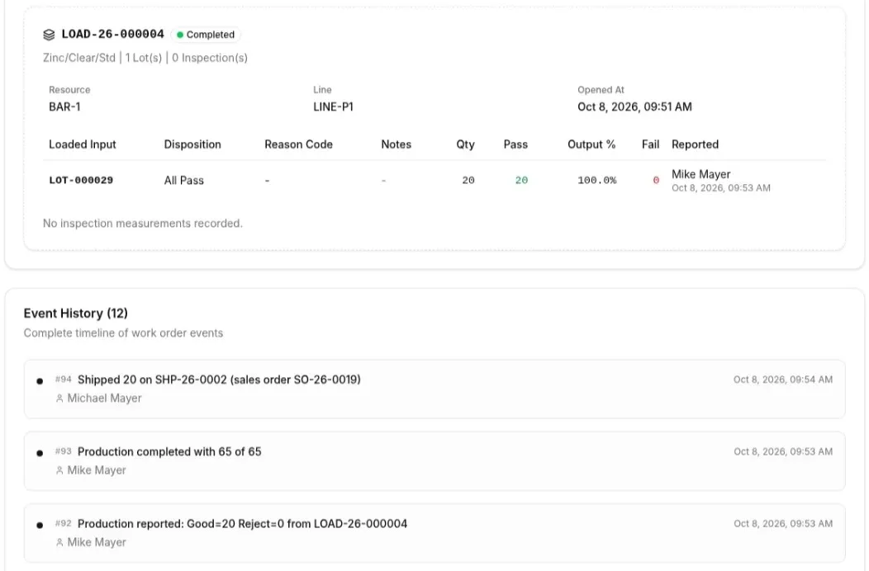Click the name Mike Mayer on event #92
869x571 pixels.
(97, 542)
